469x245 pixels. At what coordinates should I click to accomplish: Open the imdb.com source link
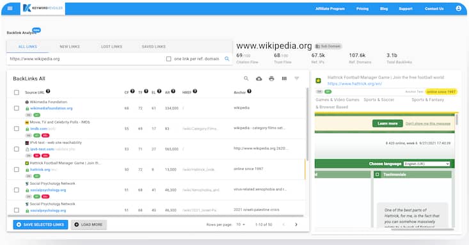tap(39, 129)
